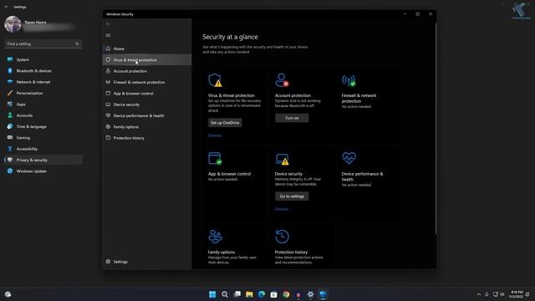535x301 pixels.
Task: Open Task View on the taskbar
Action: click(237, 294)
